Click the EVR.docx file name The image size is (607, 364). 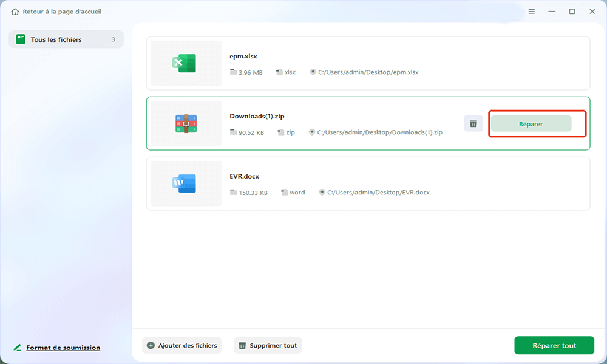(244, 176)
